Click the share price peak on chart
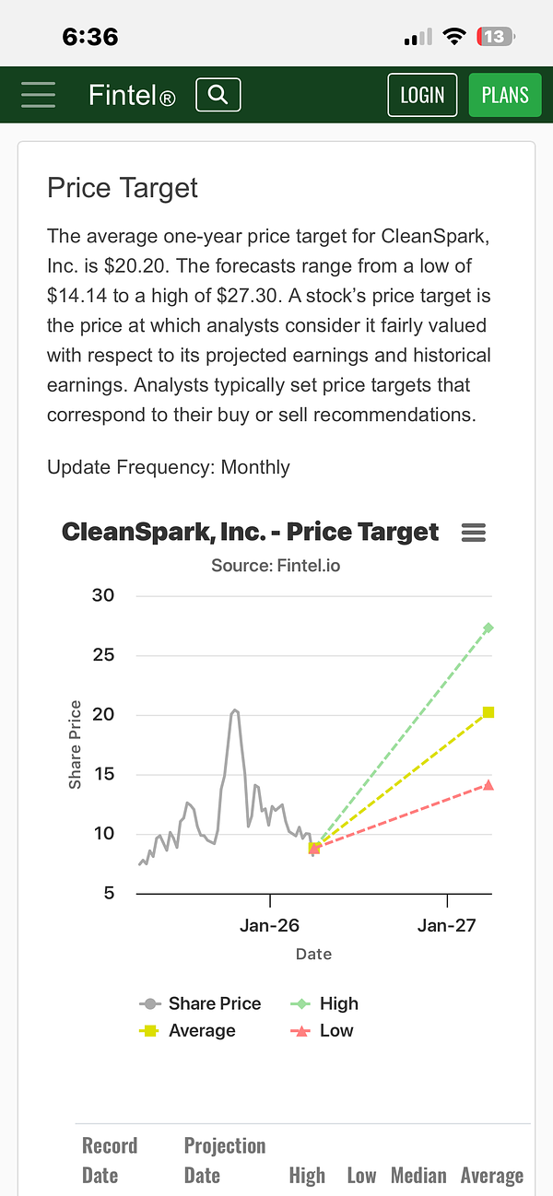The height and width of the screenshot is (1196, 553). tap(235, 709)
